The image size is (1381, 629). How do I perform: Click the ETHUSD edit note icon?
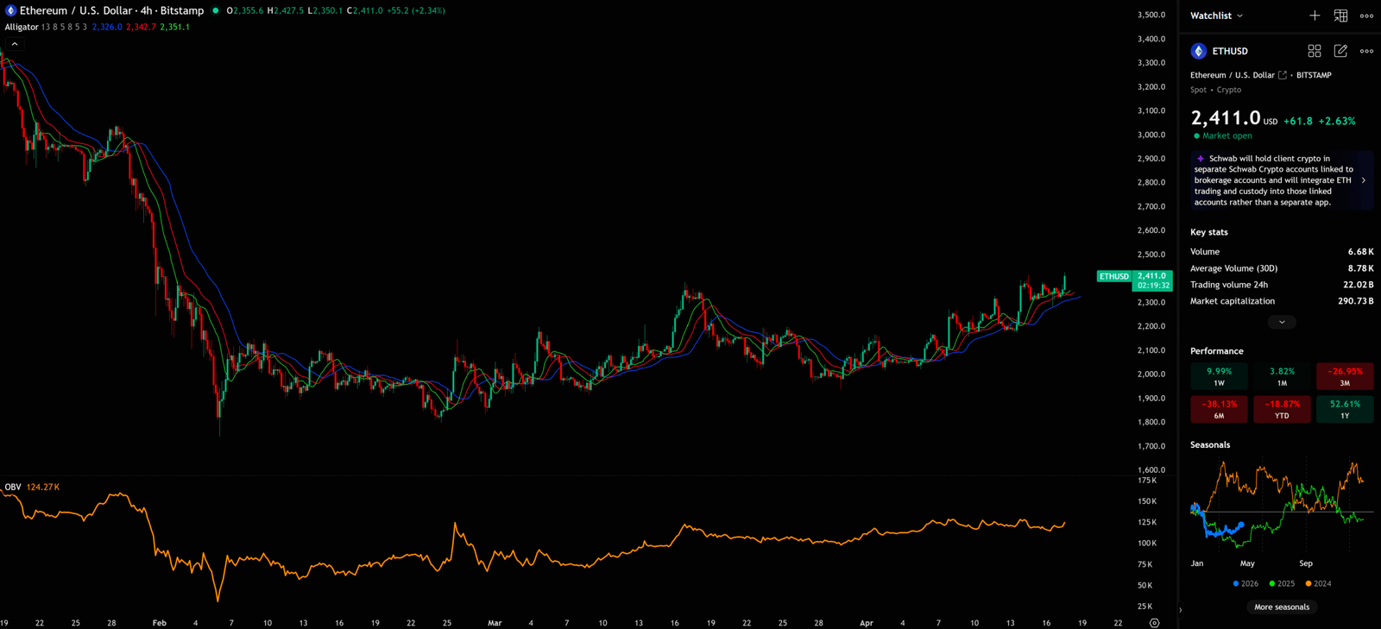[x=1340, y=51]
